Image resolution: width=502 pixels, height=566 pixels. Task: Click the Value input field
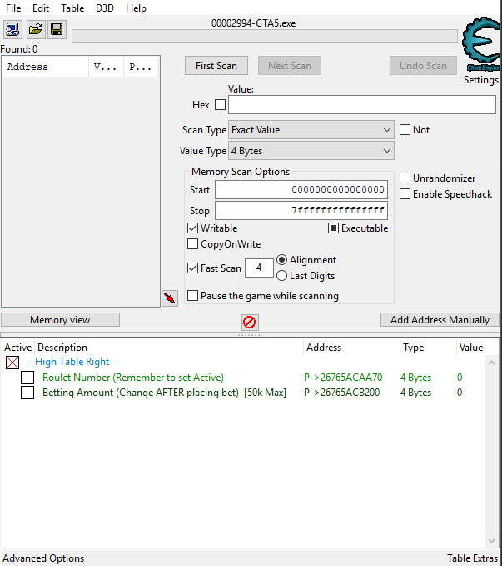361,105
